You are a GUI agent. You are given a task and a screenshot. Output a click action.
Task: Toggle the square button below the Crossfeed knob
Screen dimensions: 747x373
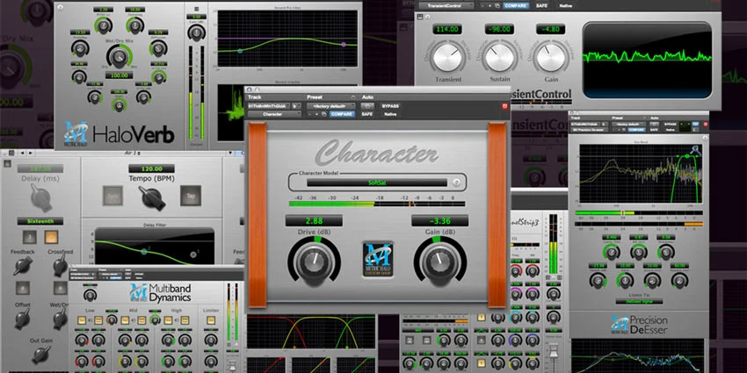(60, 287)
